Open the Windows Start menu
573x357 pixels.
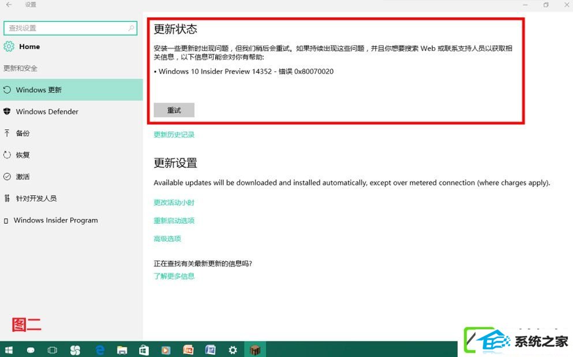[9, 351]
